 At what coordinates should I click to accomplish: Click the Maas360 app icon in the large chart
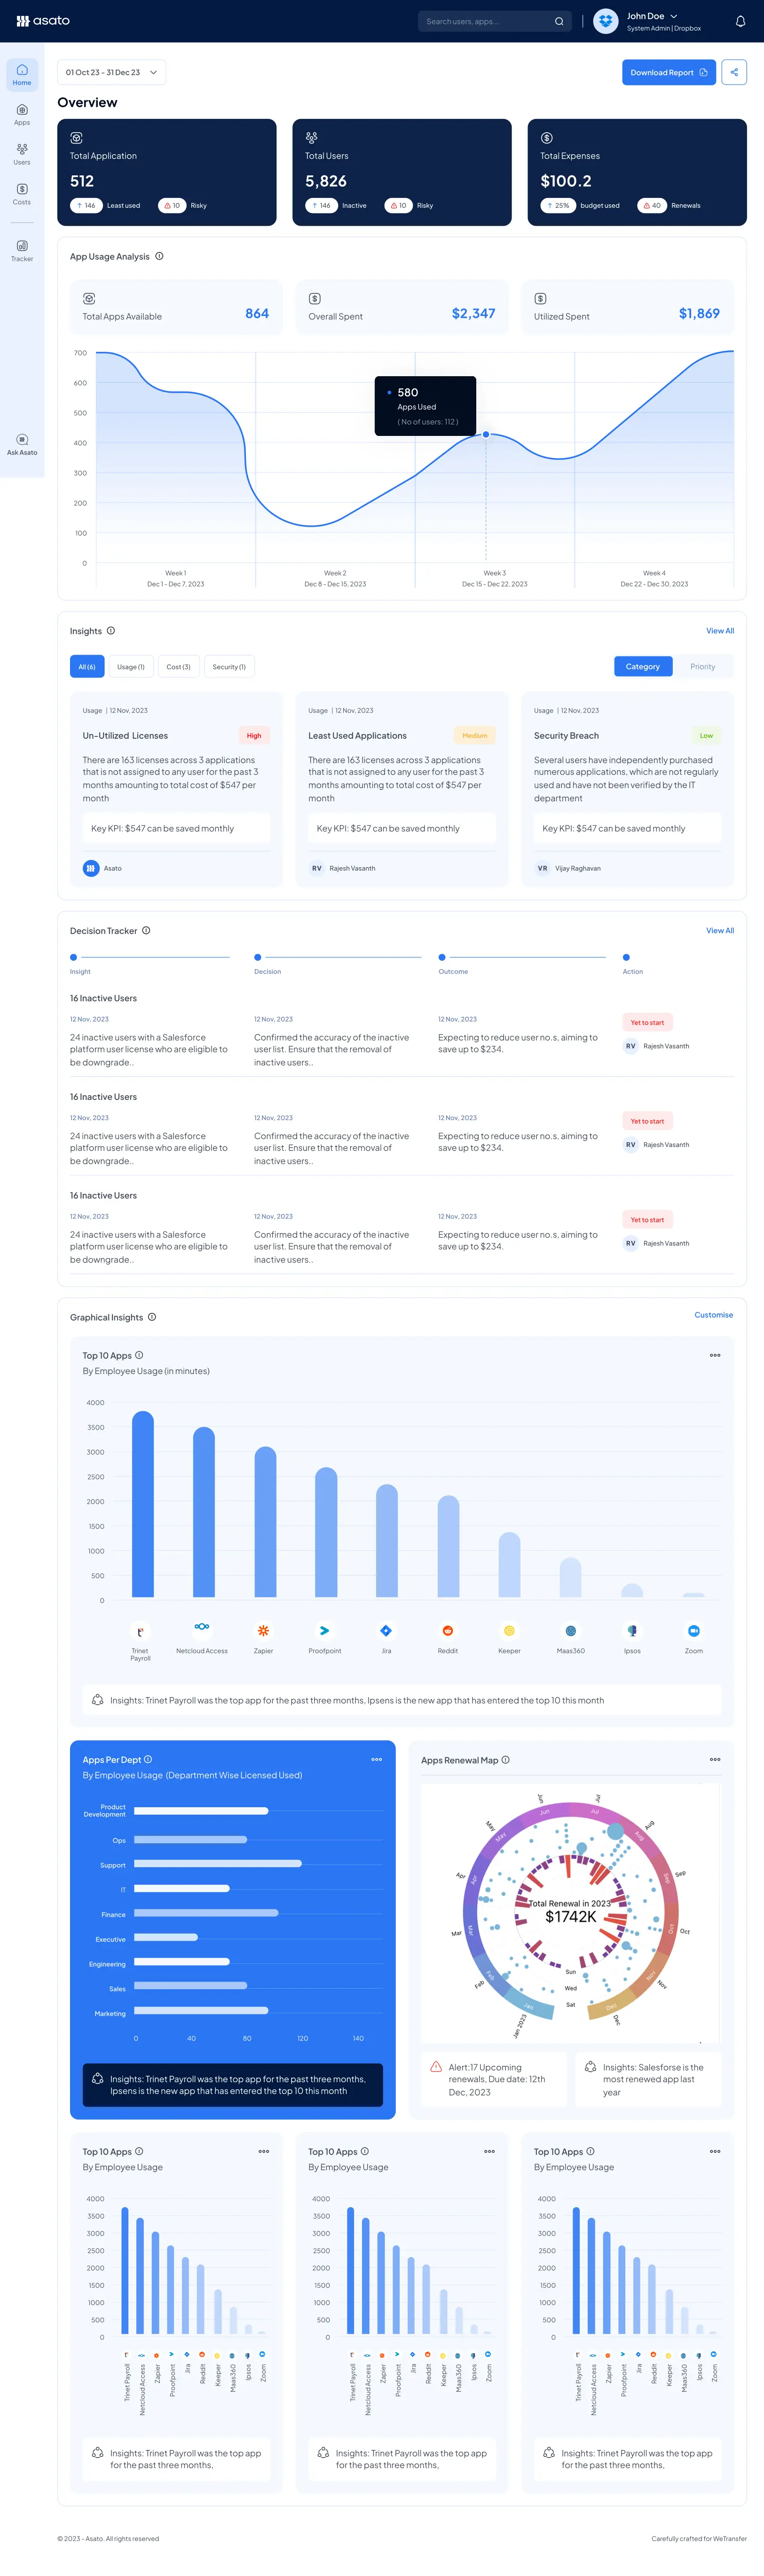point(571,1630)
